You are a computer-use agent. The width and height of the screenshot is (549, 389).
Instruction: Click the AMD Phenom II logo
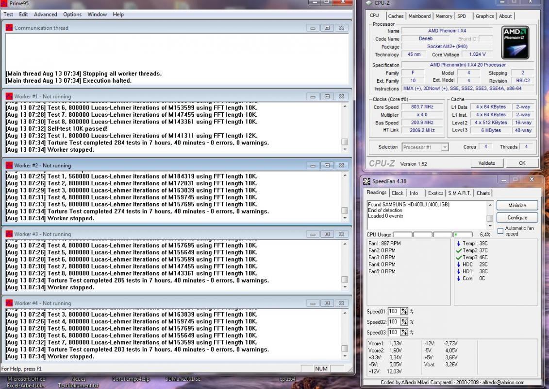(515, 42)
